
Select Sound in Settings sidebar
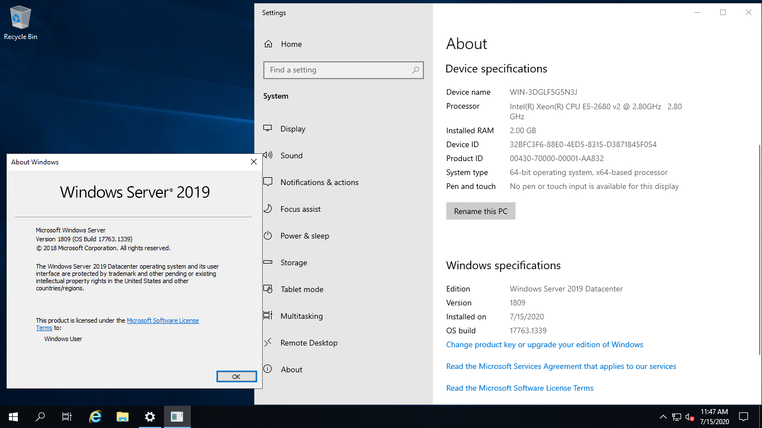[292, 155]
